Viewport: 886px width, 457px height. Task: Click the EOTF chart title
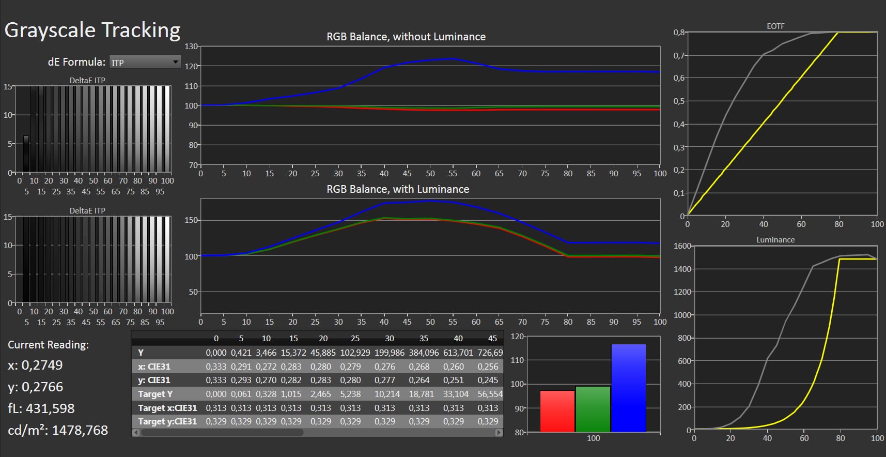point(775,26)
